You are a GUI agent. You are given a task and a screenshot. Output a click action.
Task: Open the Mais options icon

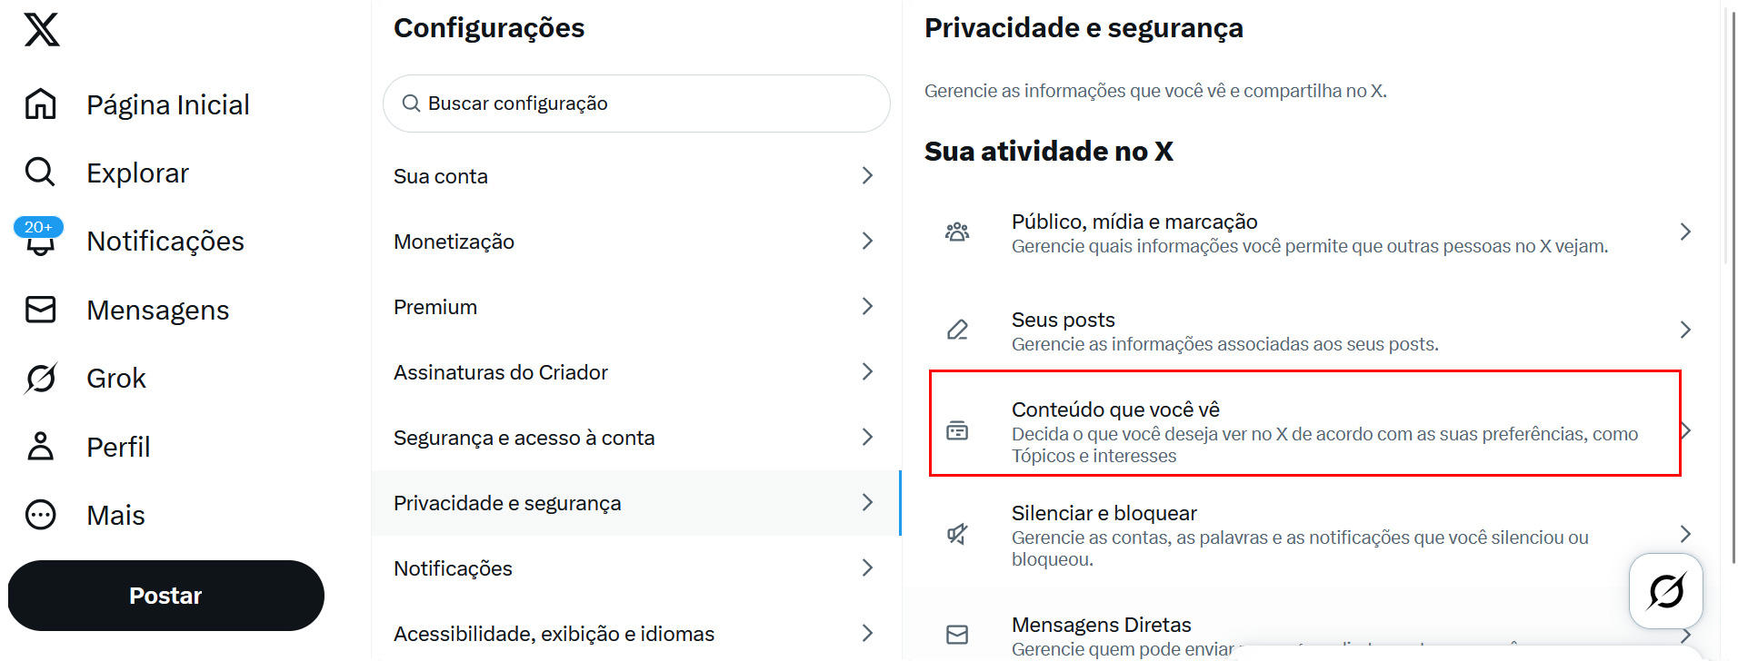click(x=41, y=515)
